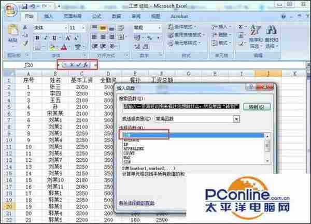Click the AutoSum sigma icon
The width and height of the screenshot is (311, 224).
click(x=241, y=26)
